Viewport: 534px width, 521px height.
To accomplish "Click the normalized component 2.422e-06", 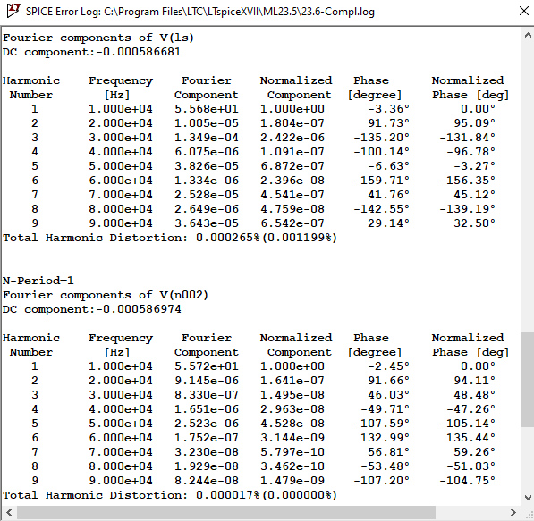I will tap(292, 138).
